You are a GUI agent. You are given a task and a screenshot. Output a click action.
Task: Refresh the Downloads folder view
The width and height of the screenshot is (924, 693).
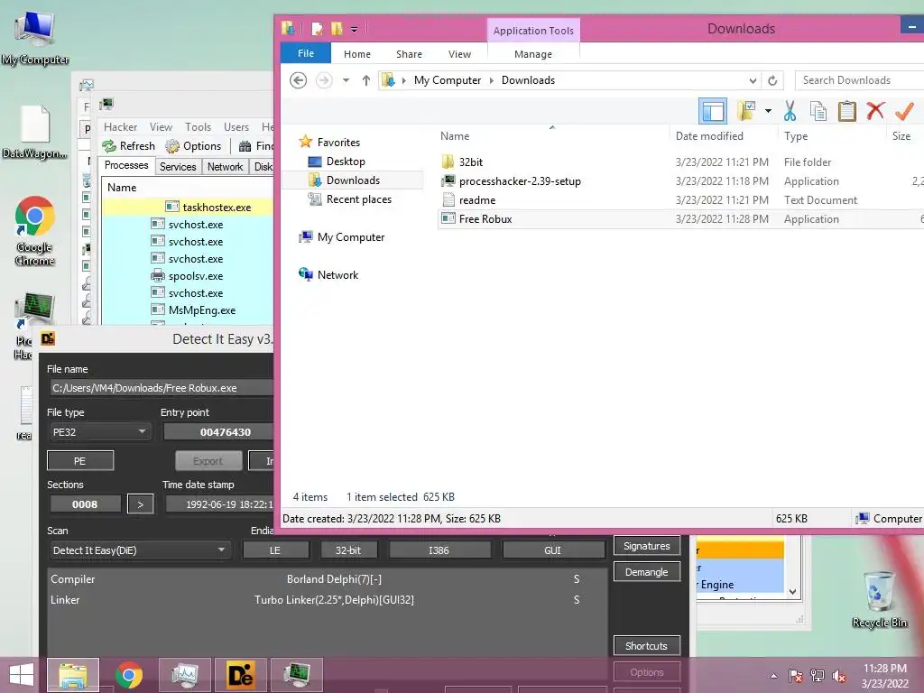click(x=772, y=80)
